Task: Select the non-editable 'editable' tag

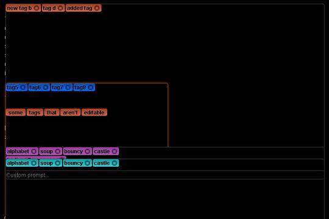Action: [x=94, y=113]
